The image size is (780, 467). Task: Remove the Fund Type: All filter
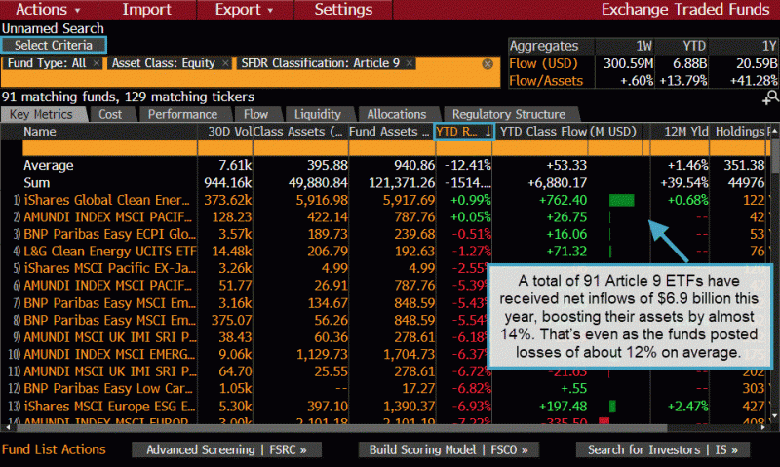pos(96,63)
